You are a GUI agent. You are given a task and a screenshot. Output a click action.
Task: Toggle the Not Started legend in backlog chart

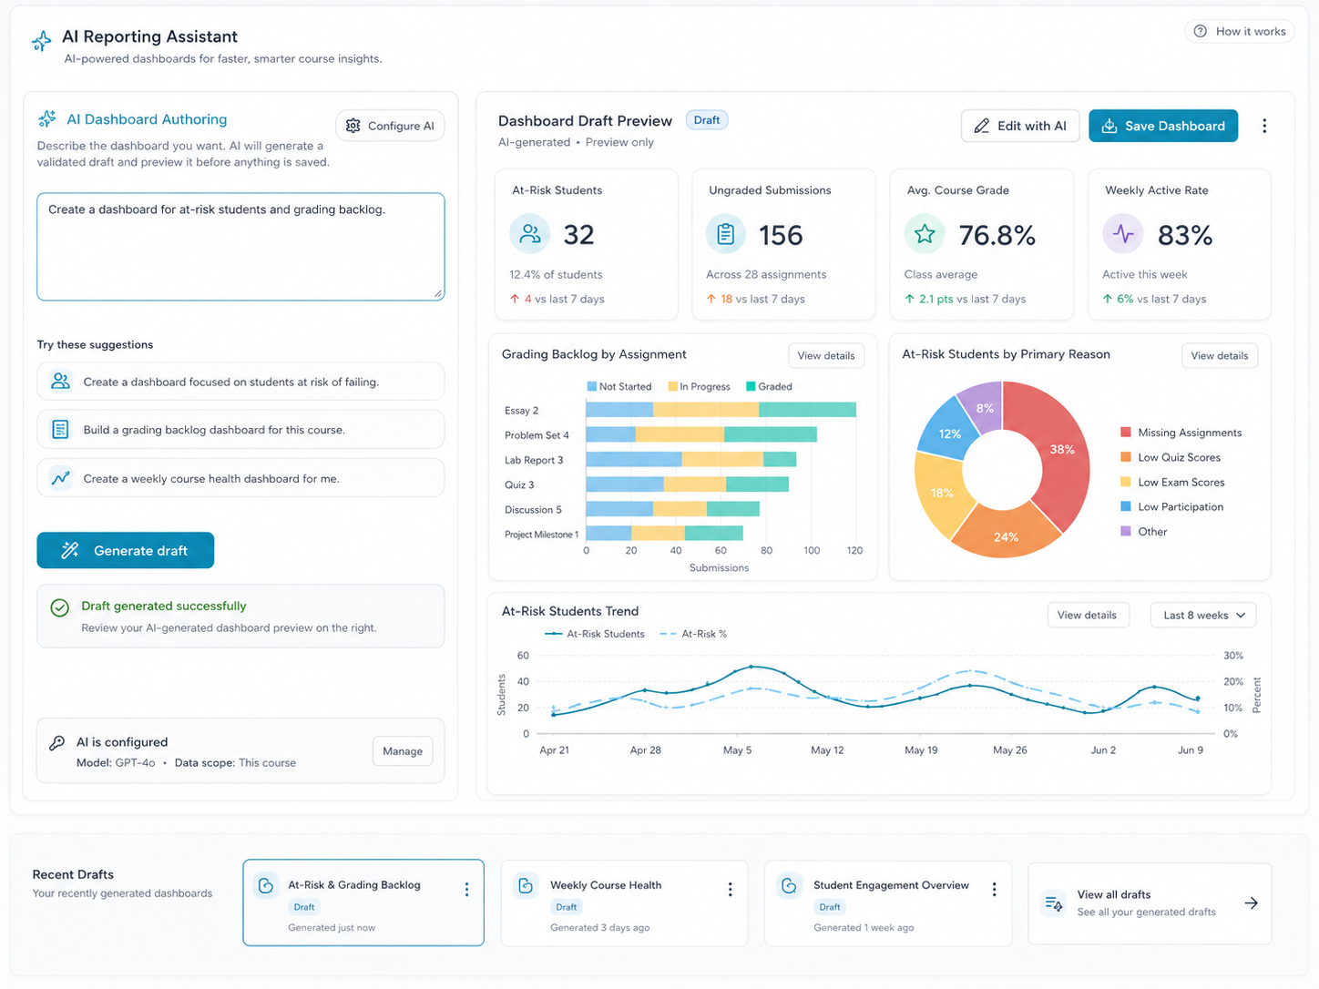(619, 387)
